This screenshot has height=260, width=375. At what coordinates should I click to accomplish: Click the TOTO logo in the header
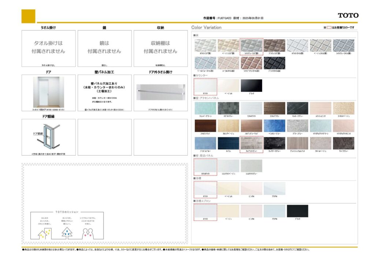pyautogui.click(x=348, y=15)
